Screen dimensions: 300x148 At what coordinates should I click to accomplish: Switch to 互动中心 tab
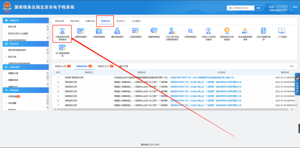click(121, 21)
